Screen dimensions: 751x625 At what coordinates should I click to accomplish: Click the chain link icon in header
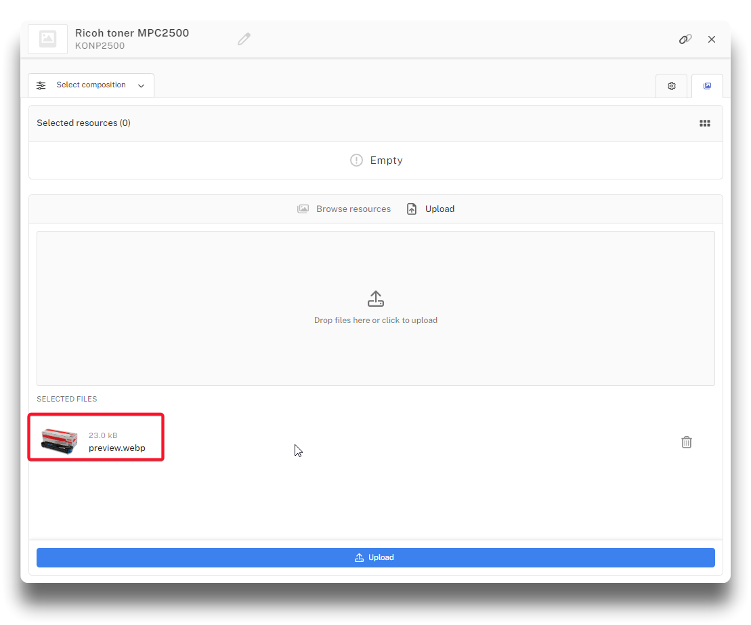(685, 39)
